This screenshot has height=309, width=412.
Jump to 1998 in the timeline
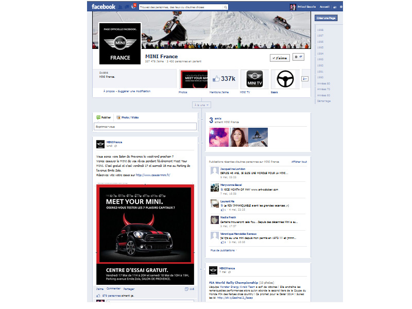(x=320, y=30)
